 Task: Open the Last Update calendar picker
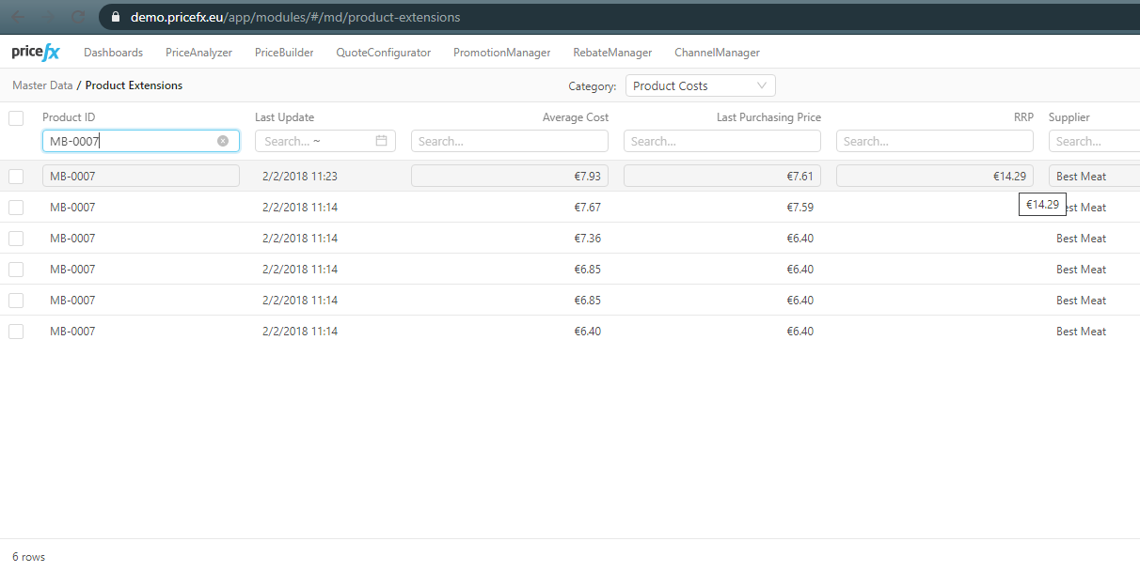[381, 141]
